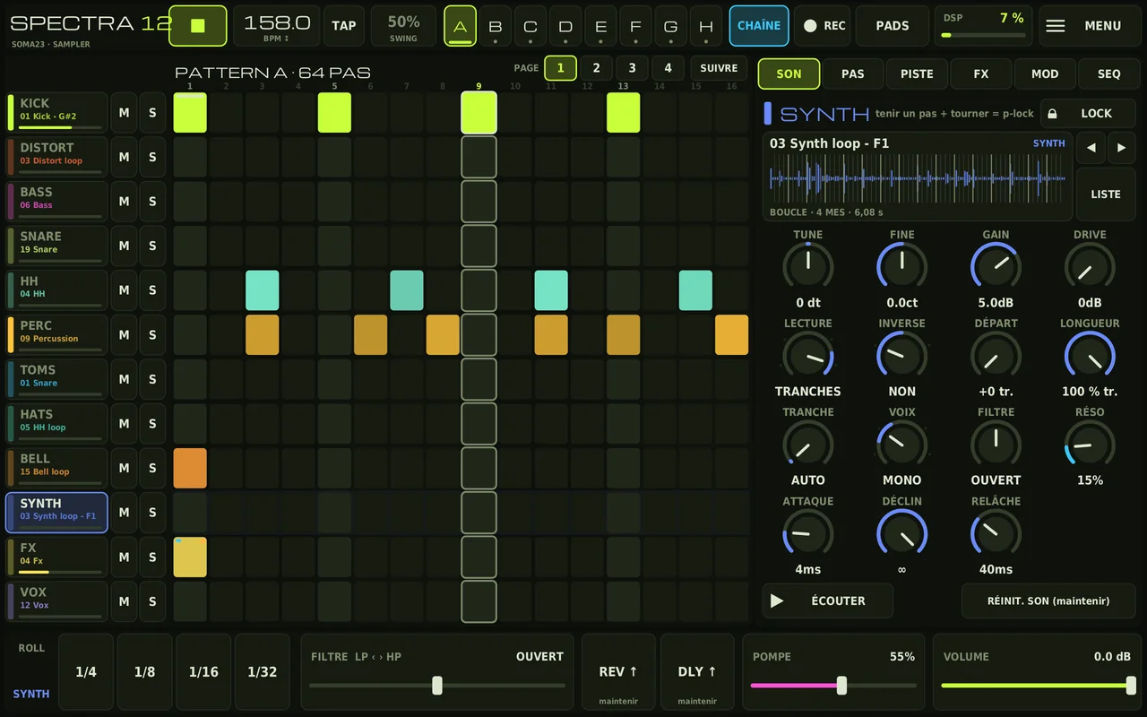Select pattern B
The width and height of the screenshot is (1147, 717).
pyautogui.click(x=496, y=26)
